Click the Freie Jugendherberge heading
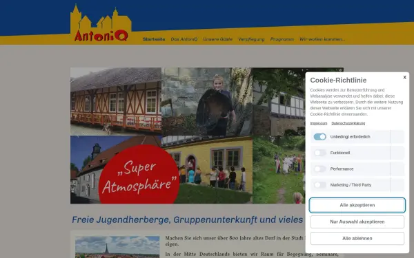 pos(188,219)
